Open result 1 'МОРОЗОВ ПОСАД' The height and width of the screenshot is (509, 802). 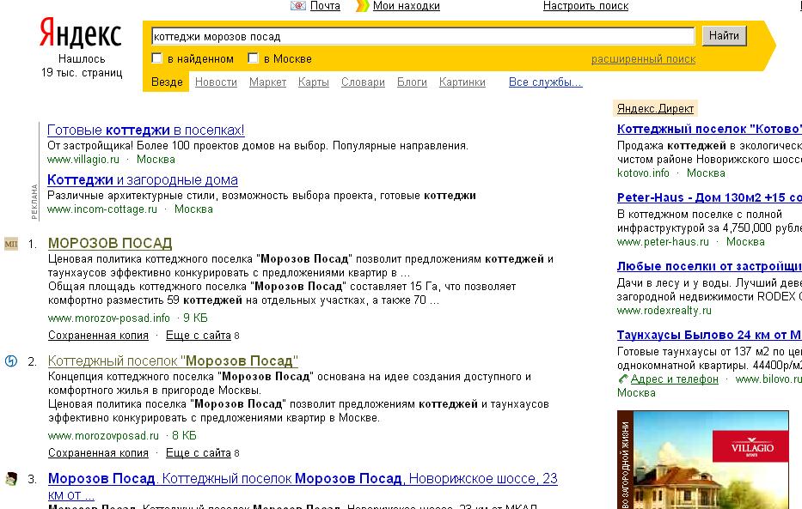(x=110, y=244)
